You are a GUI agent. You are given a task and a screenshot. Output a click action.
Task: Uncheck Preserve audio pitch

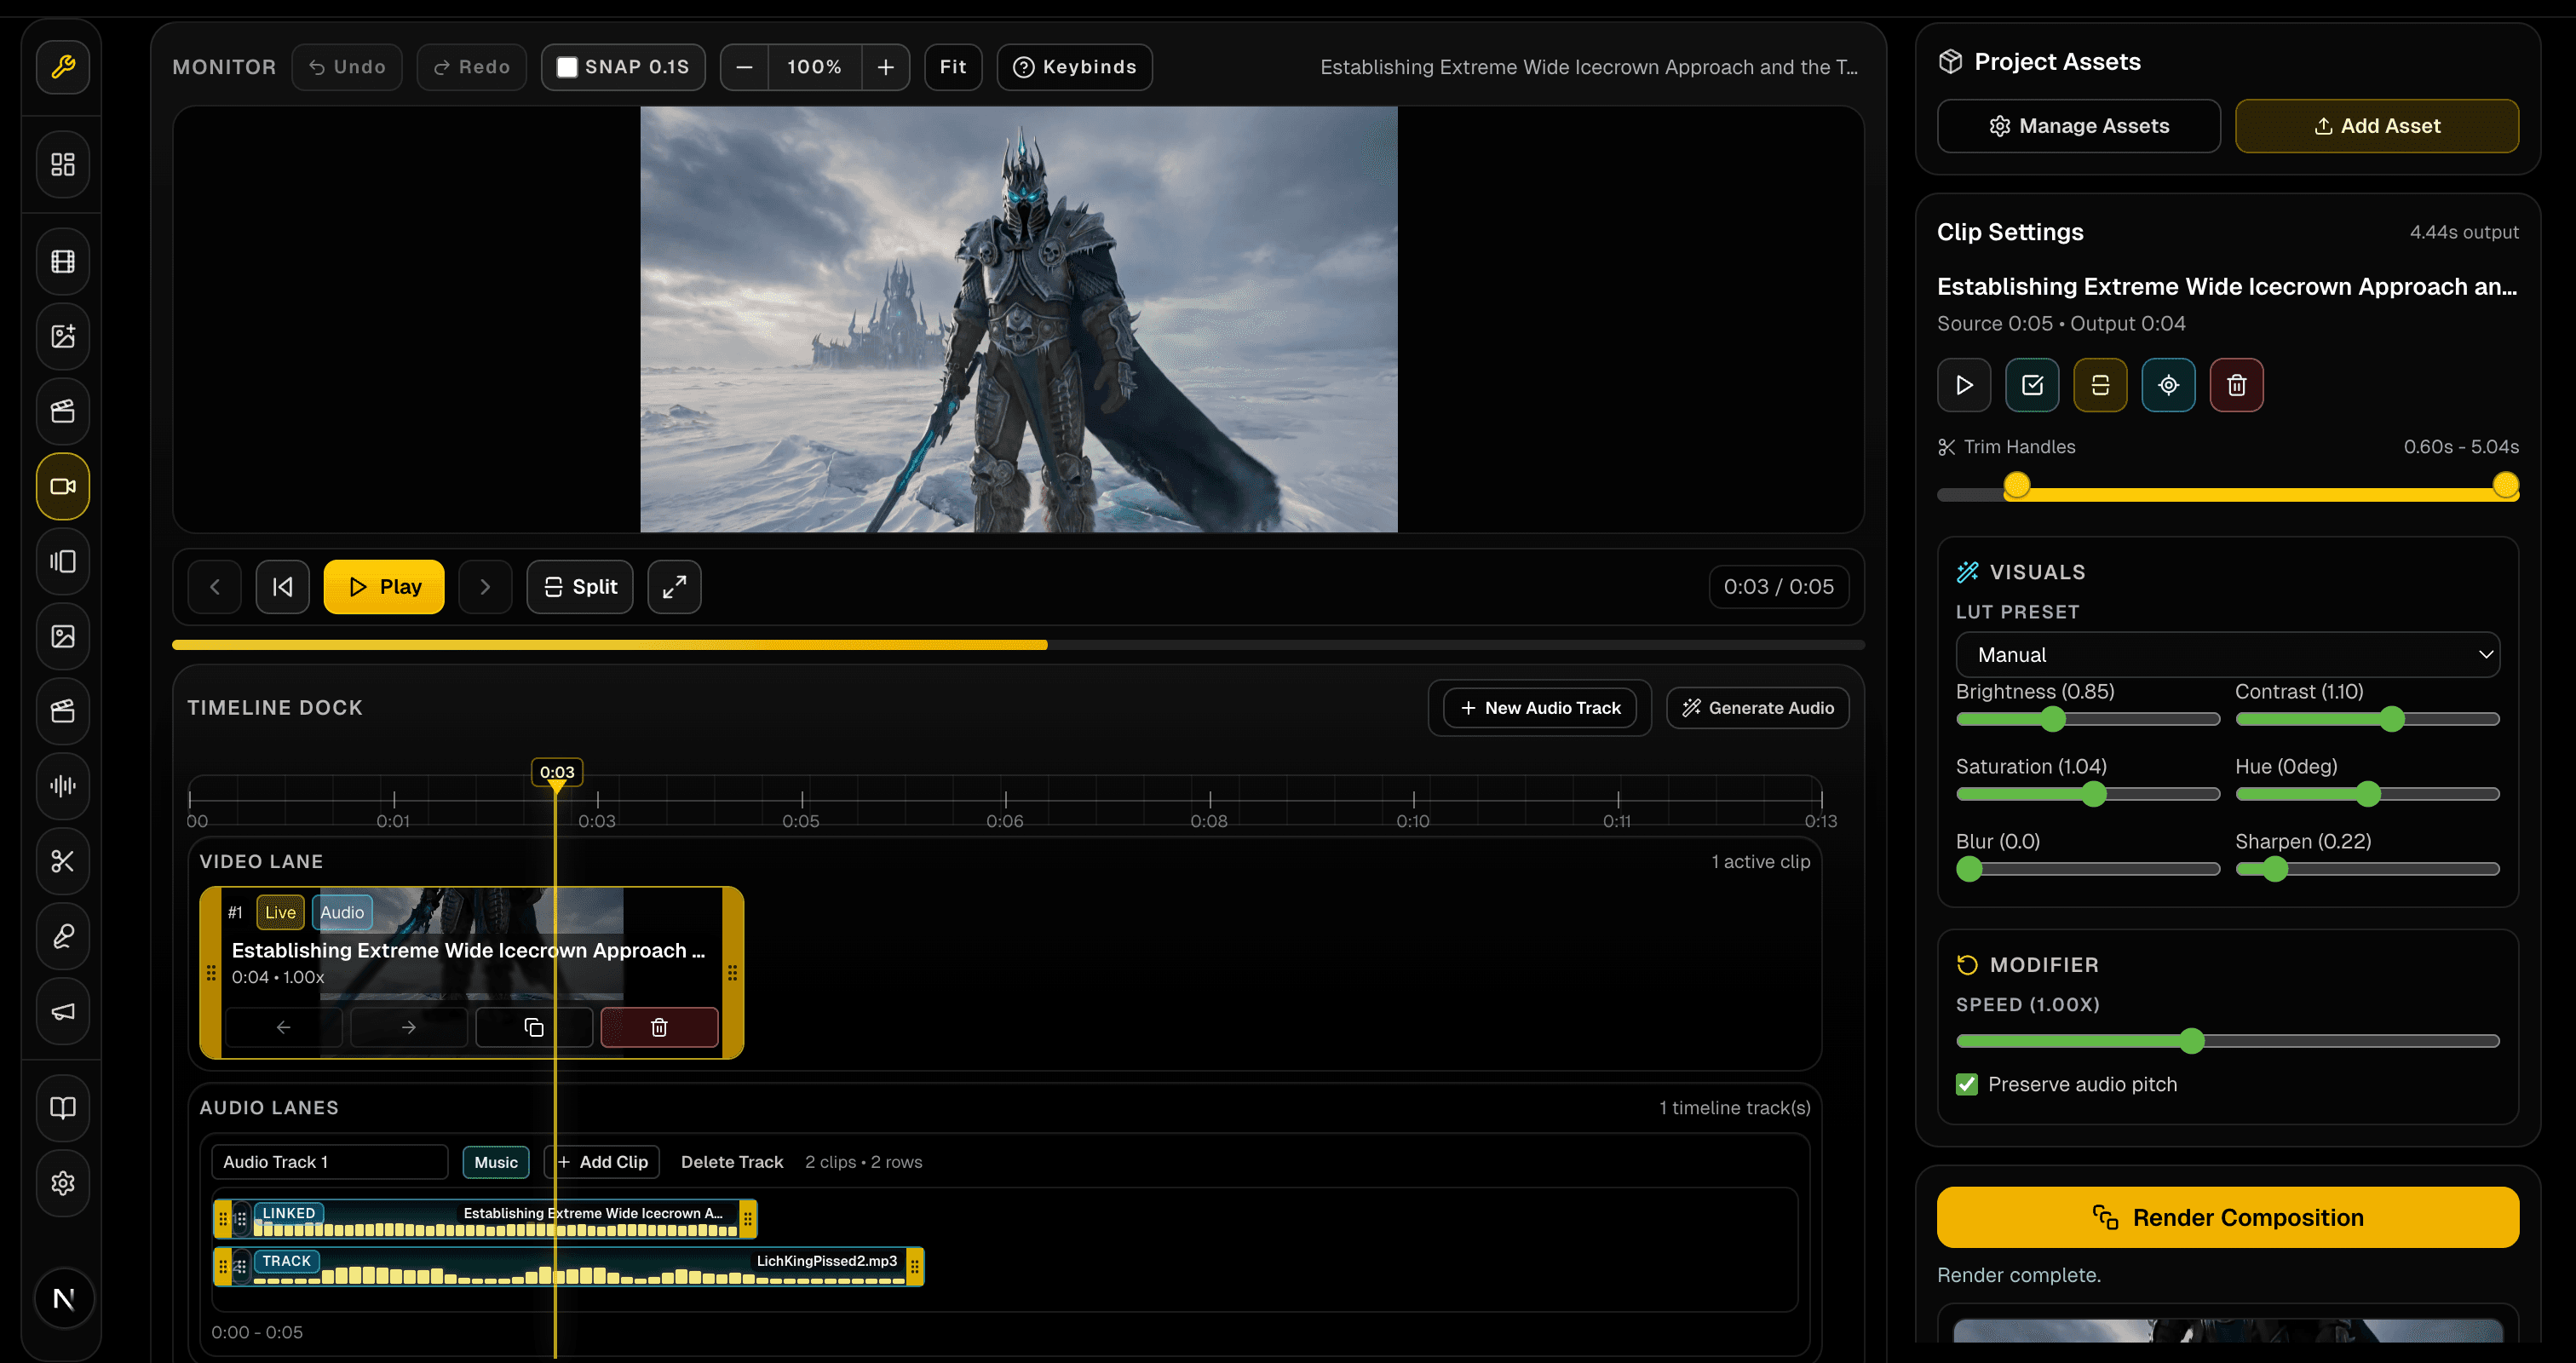coord(1966,1084)
